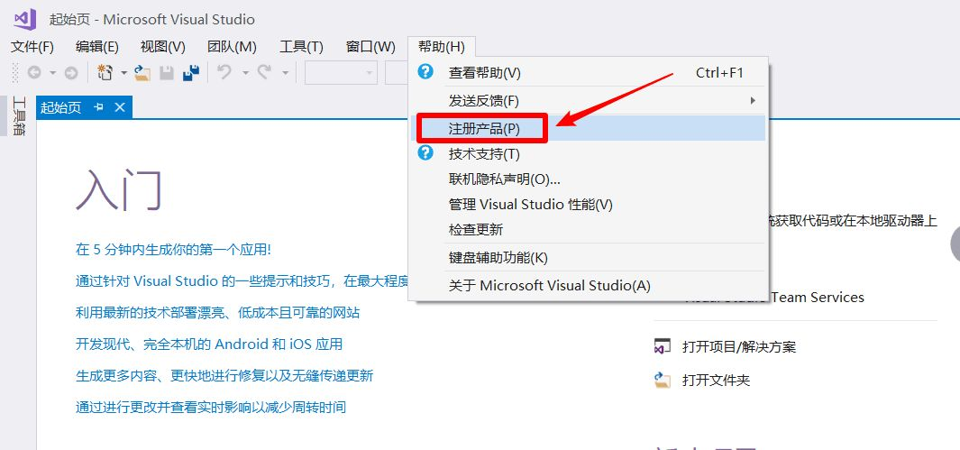Click the Visual Studio logo icon
The image size is (960, 450).
pyautogui.click(x=25, y=19)
